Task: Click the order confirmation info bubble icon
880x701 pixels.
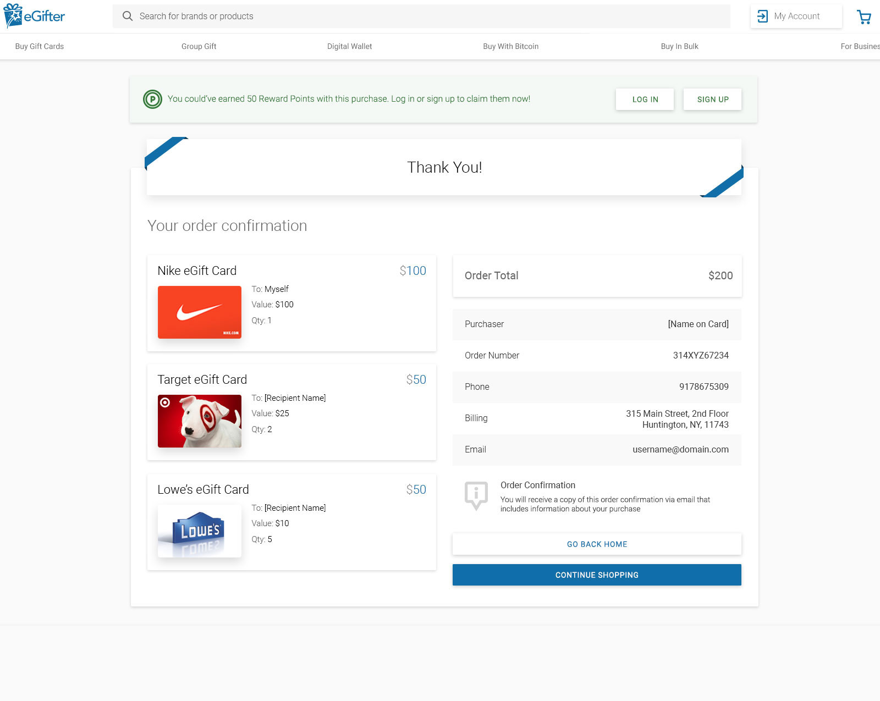Action: 476,496
